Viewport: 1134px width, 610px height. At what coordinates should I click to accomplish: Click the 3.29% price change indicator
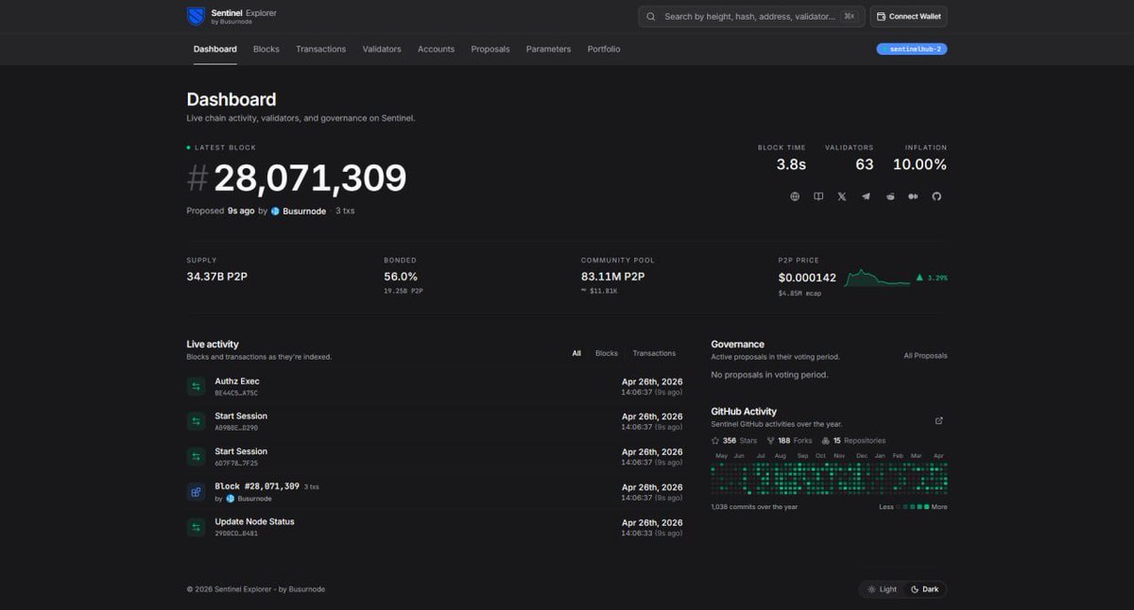pyautogui.click(x=932, y=278)
